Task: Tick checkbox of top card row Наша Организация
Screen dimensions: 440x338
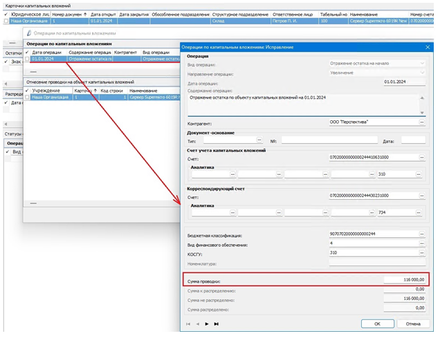Action: pos(6,21)
